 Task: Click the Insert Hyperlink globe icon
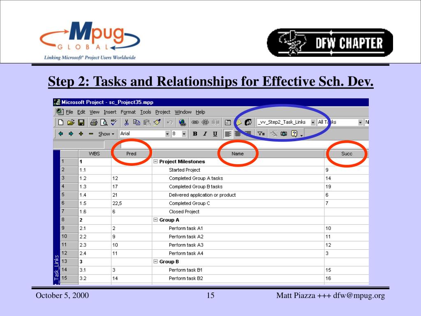[x=182, y=123]
